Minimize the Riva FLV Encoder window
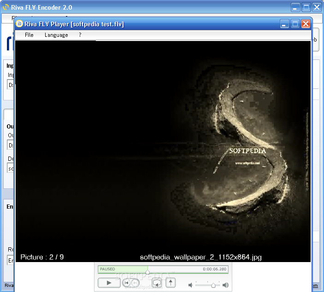324x292 pixels. click(x=295, y=7)
